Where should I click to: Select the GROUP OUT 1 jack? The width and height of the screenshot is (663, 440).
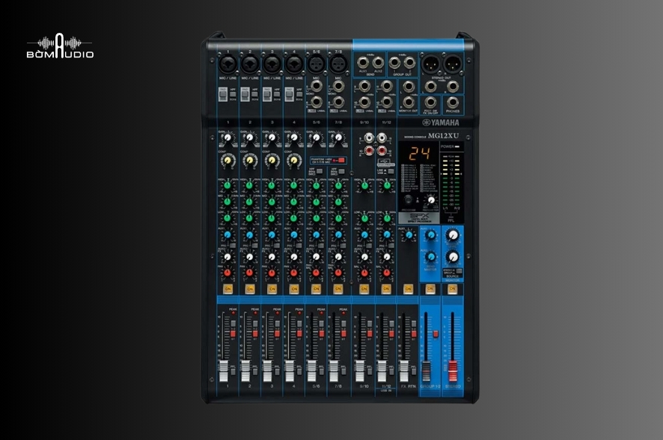[394, 63]
